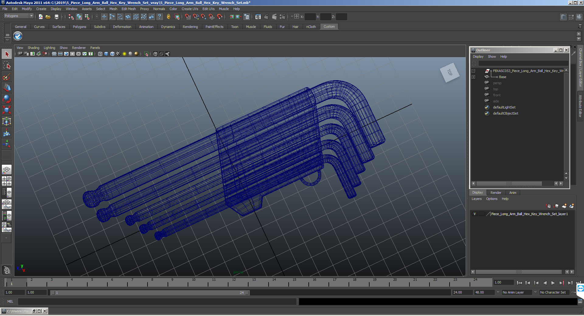
Task: Toggle snap to grids magnet
Action: tap(188, 17)
